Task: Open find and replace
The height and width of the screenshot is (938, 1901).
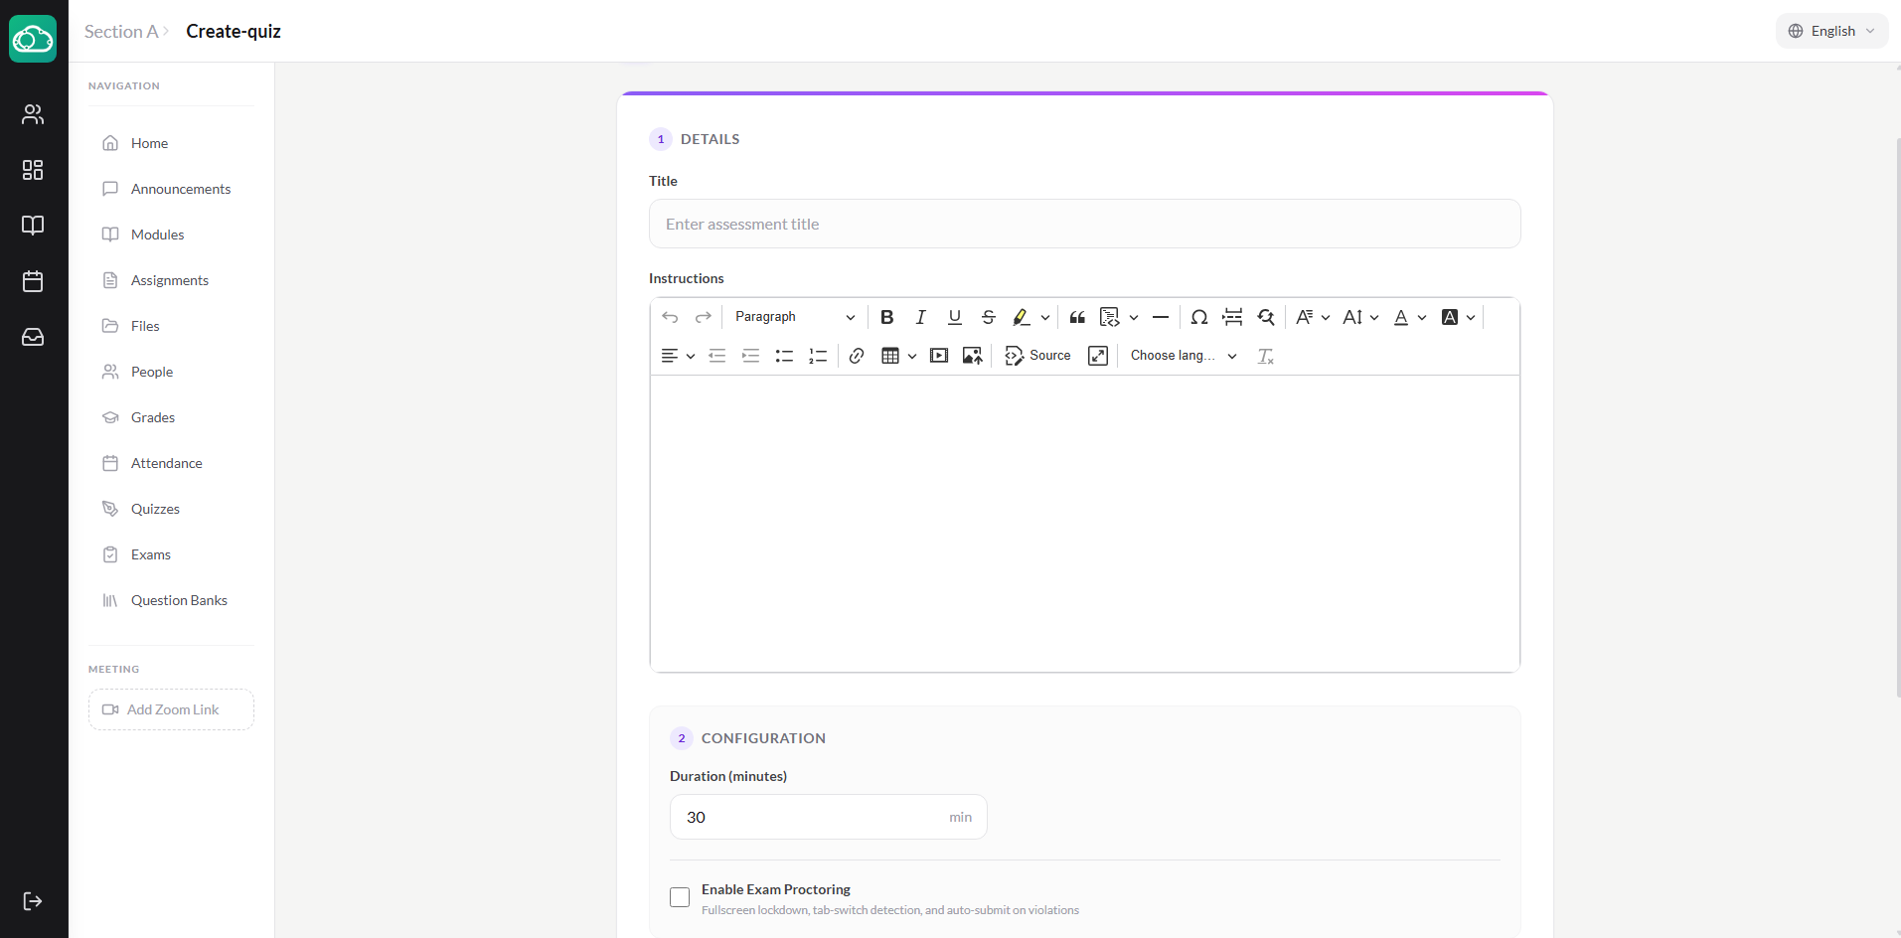Action: (1266, 317)
